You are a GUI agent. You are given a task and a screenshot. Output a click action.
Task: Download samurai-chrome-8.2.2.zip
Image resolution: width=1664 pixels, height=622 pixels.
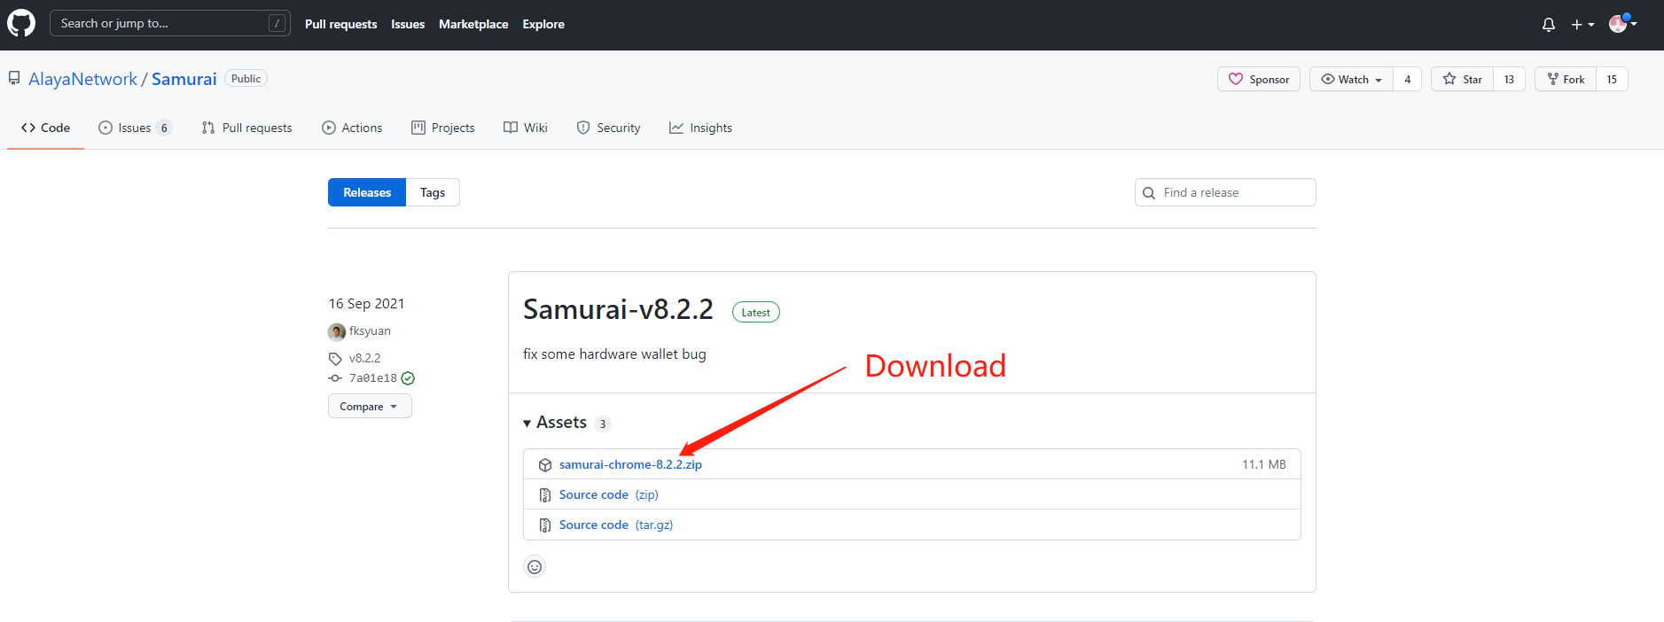630,464
